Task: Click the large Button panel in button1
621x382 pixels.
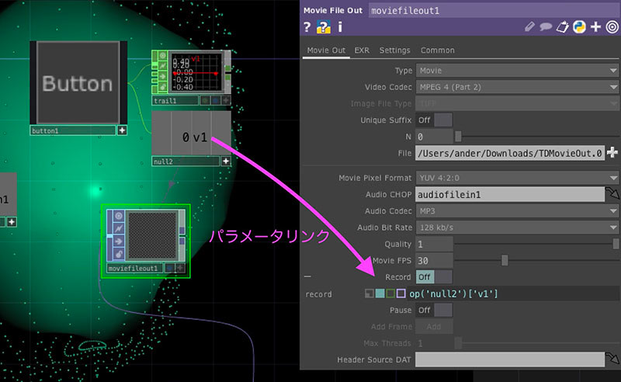Action: coord(78,82)
